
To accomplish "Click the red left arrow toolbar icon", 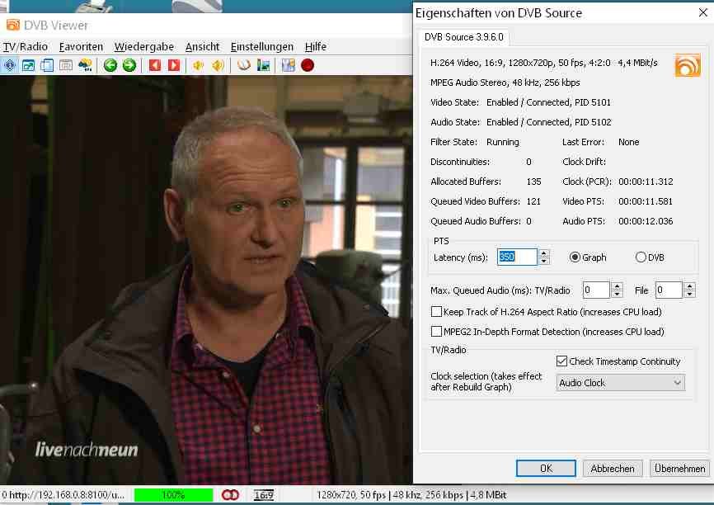I will pyautogui.click(x=155, y=65).
